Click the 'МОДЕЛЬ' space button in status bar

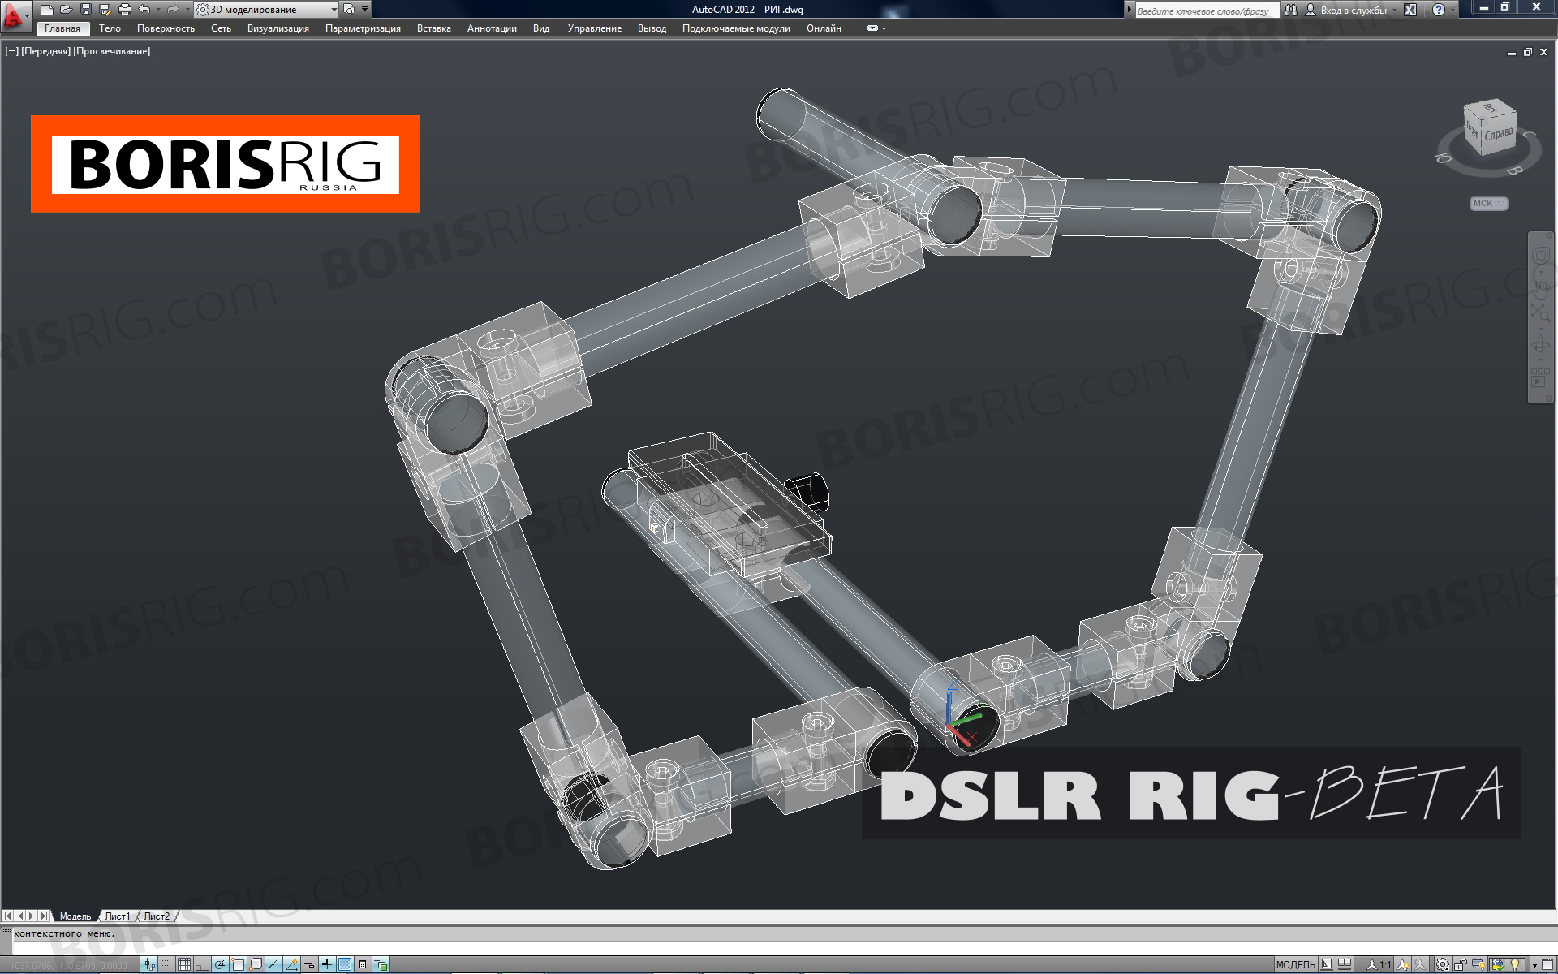[1295, 964]
